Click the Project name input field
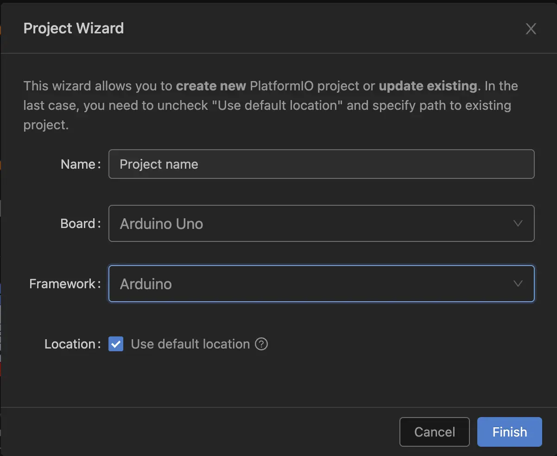 click(x=321, y=164)
